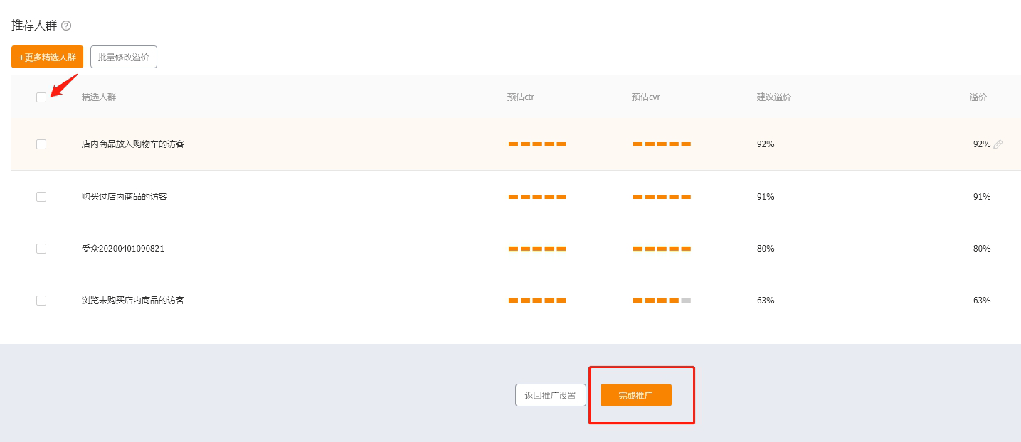Image resolution: width=1021 pixels, height=442 pixels.
Task: Click the ctr rating bar for 店内商品放入购物车的访客
Action: (x=537, y=144)
